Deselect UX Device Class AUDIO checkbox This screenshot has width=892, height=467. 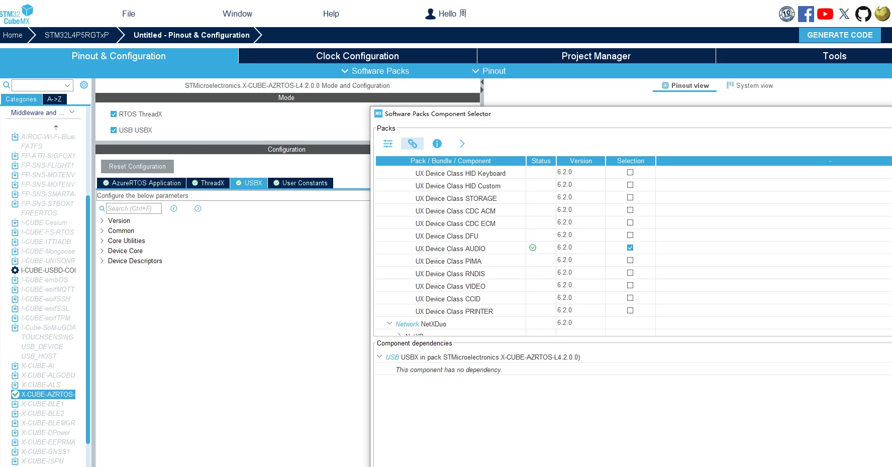(x=630, y=248)
